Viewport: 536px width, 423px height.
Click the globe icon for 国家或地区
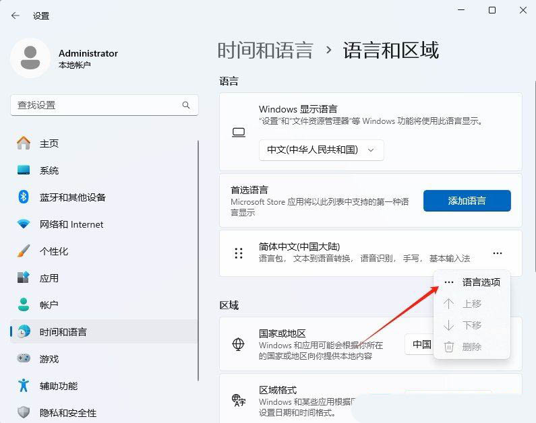[238, 344]
